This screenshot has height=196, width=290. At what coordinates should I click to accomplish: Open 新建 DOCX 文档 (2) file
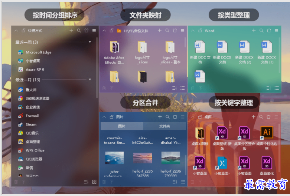tap(245, 52)
